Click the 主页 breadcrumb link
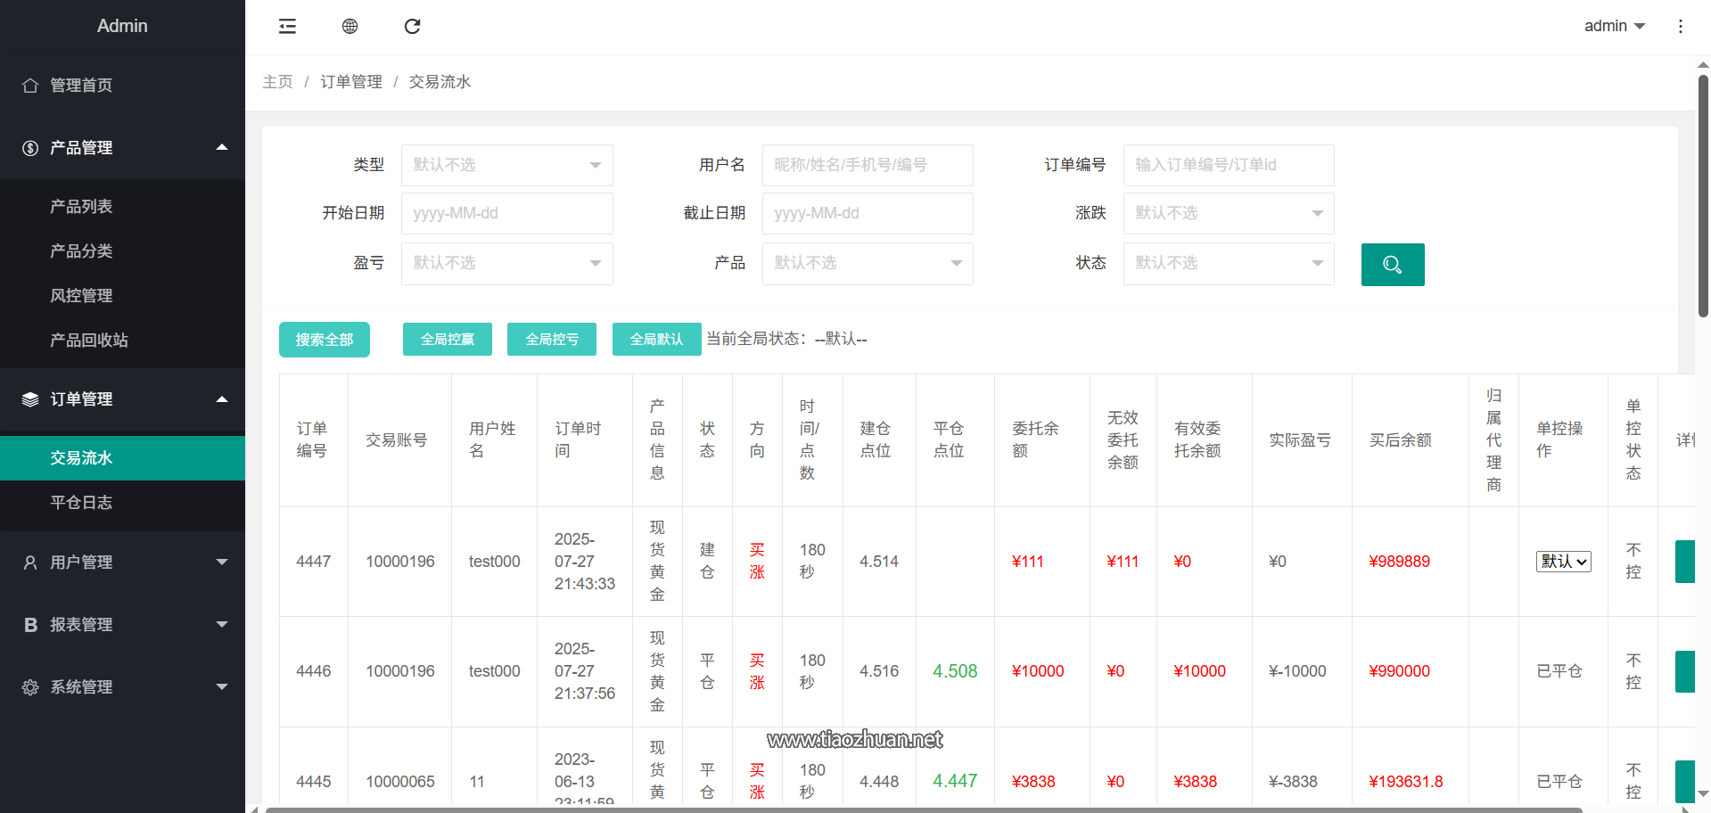Viewport: 1711px width, 813px height. [x=277, y=82]
